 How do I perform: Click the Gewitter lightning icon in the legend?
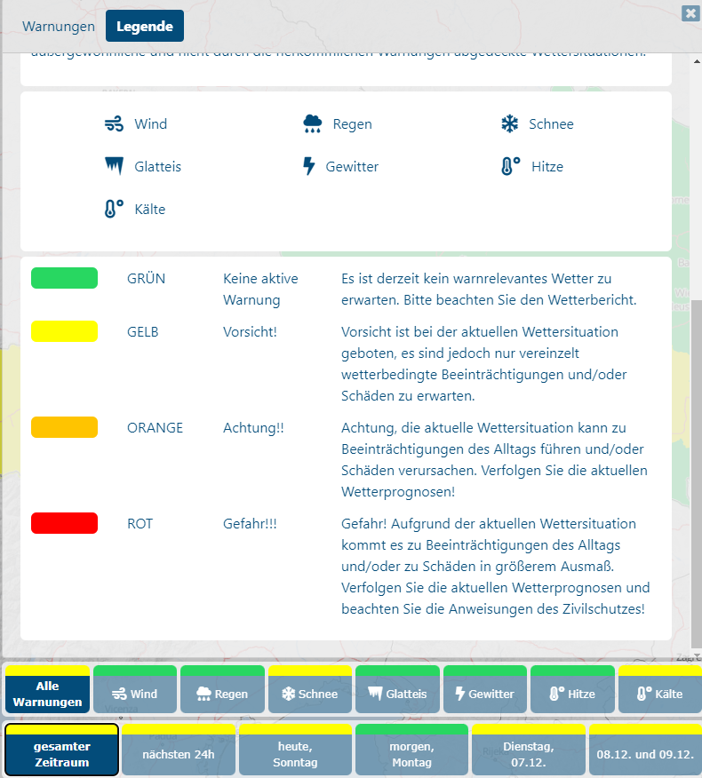tap(309, 166)
